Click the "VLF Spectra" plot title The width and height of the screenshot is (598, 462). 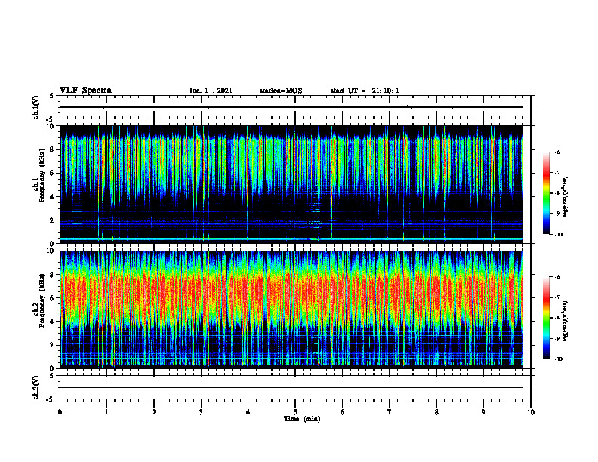(85, 91)
